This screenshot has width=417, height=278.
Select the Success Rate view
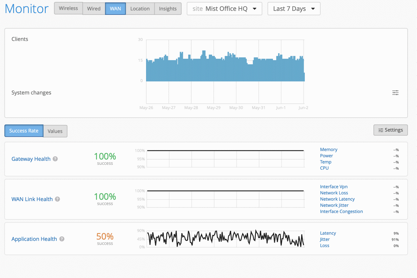click(23, 131)
